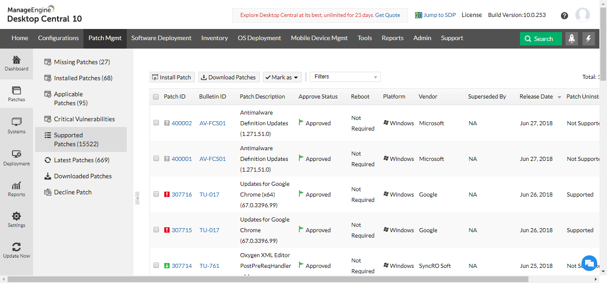Click the Install Patch button

172,77
